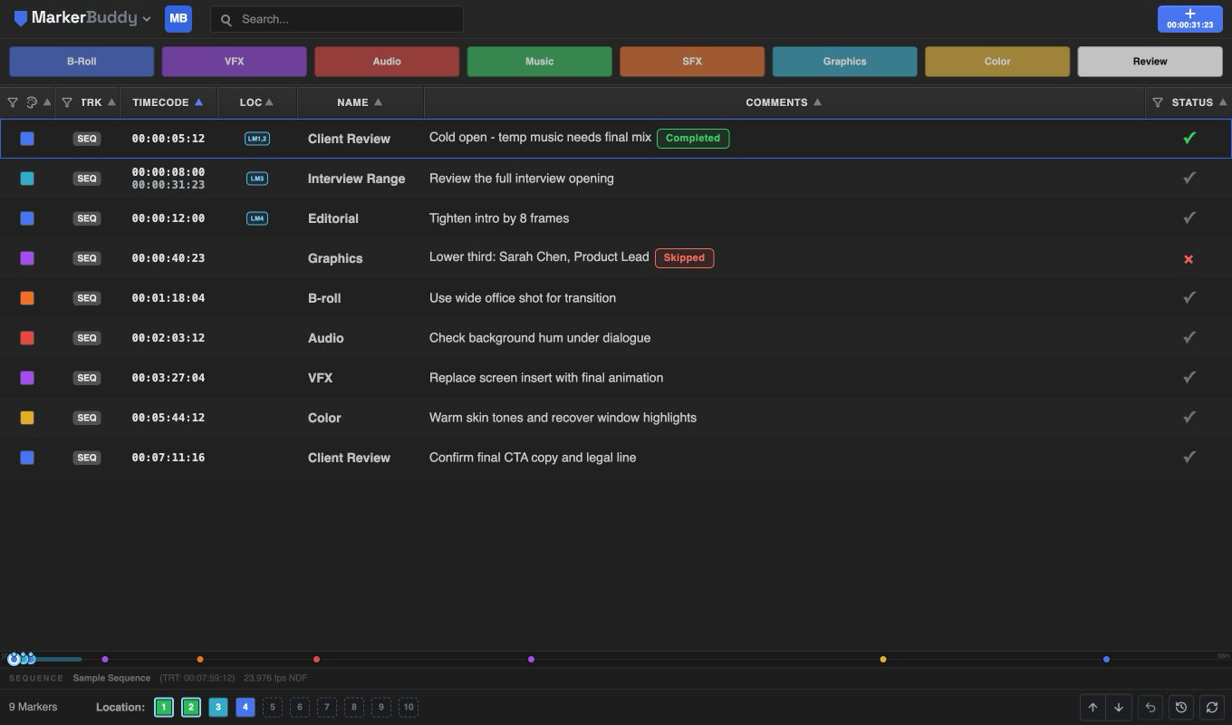Open the color filter funnel icon
The image size is (1232, 725).
[13, 102]
